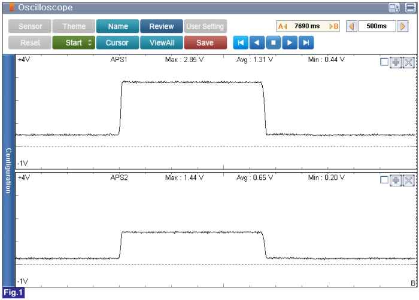The image size is (419, 300).
Task: Click APS2 Avg : 0.65 V readout
Action: coord(254,177)
